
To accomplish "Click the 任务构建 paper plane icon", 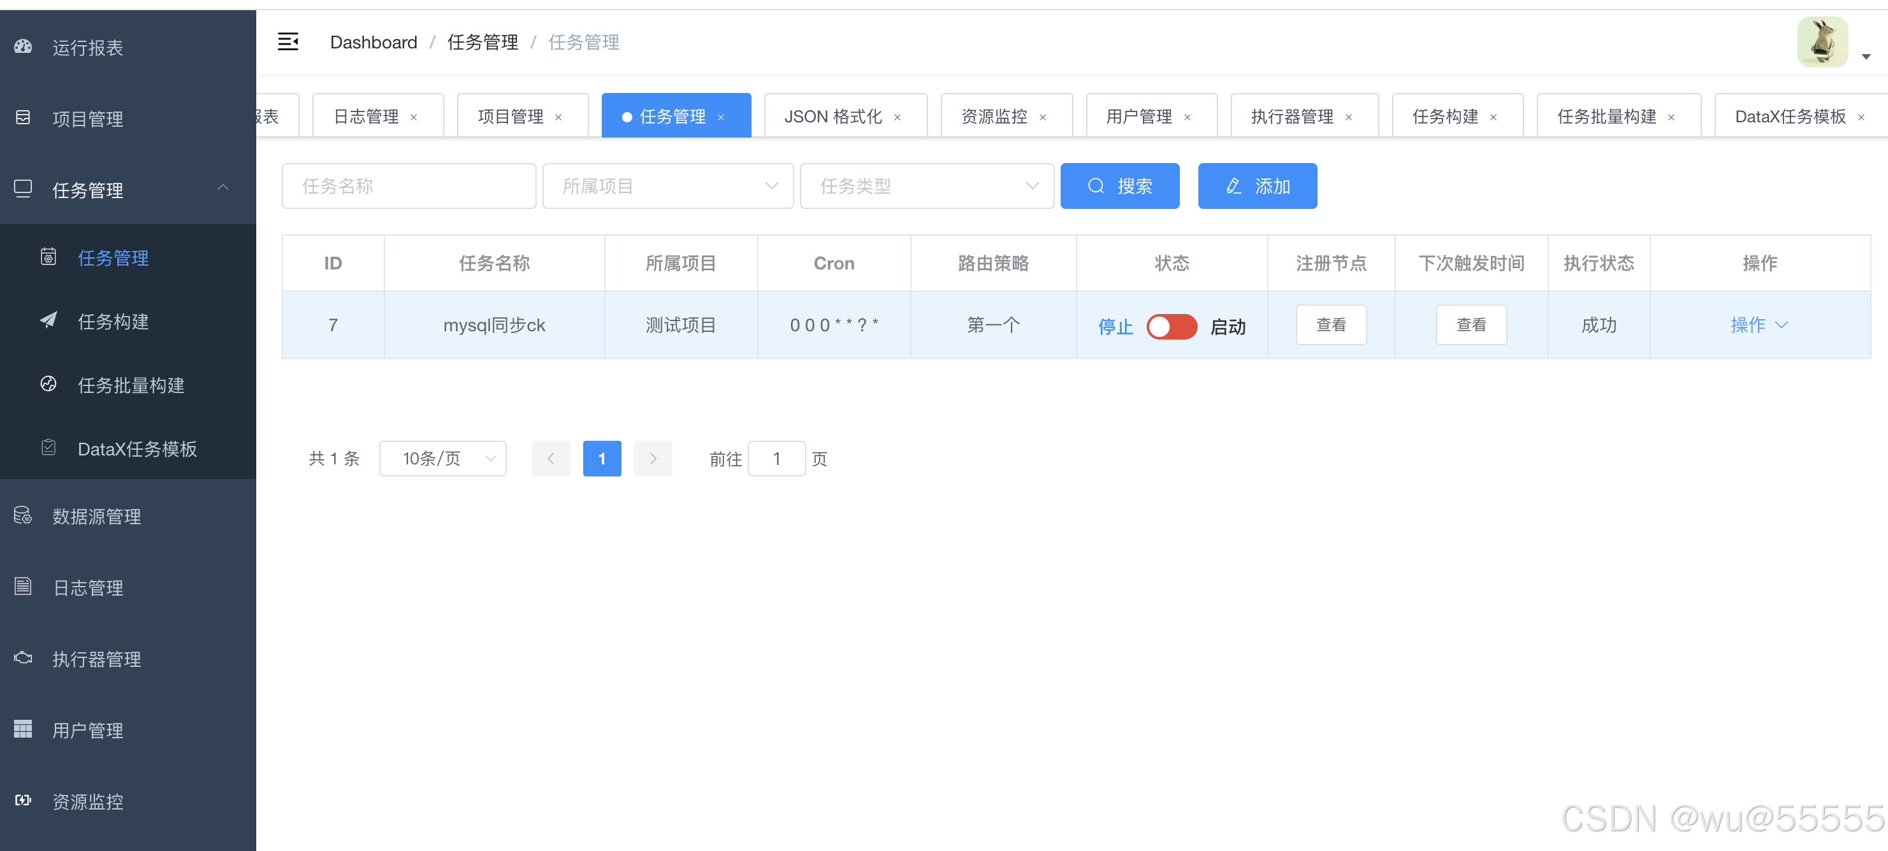I will [x=48, y=320].
